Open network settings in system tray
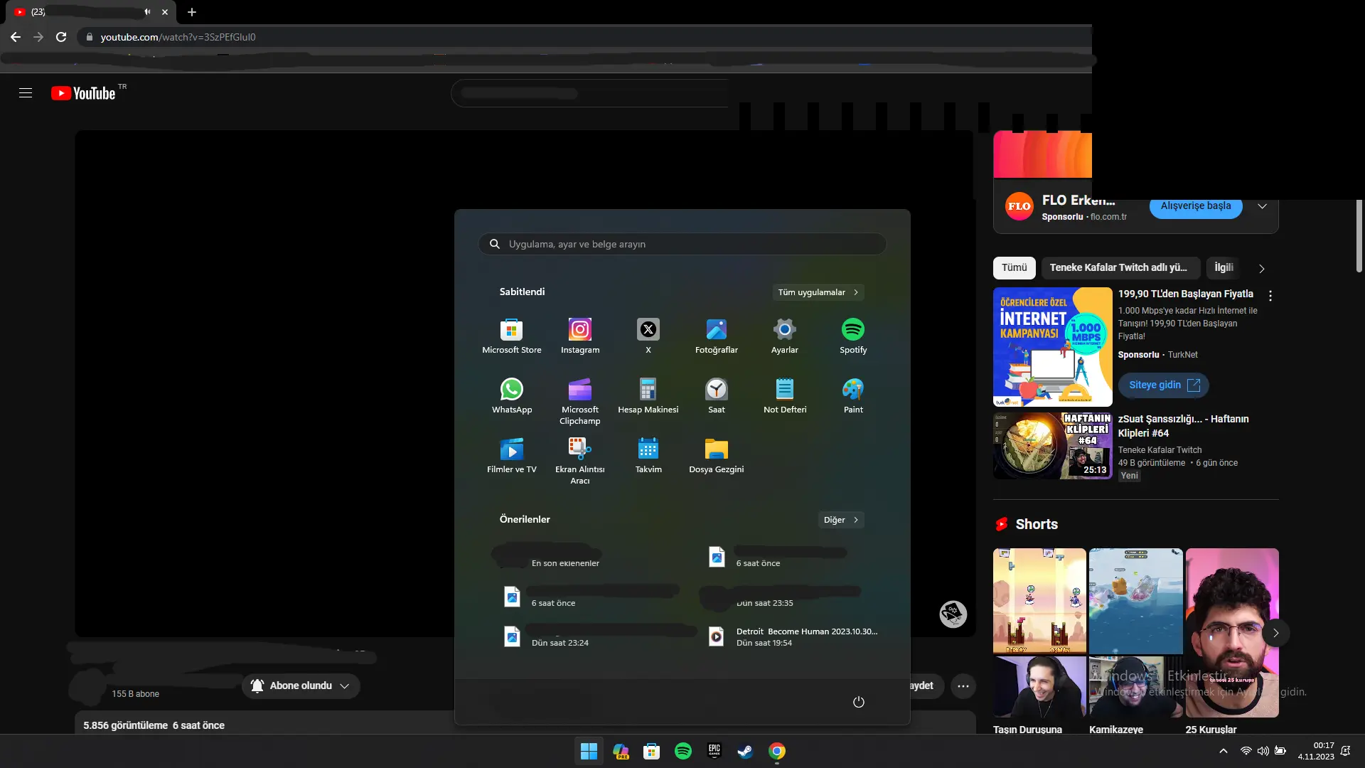 pyautogui.click(x=1246, y=751)
